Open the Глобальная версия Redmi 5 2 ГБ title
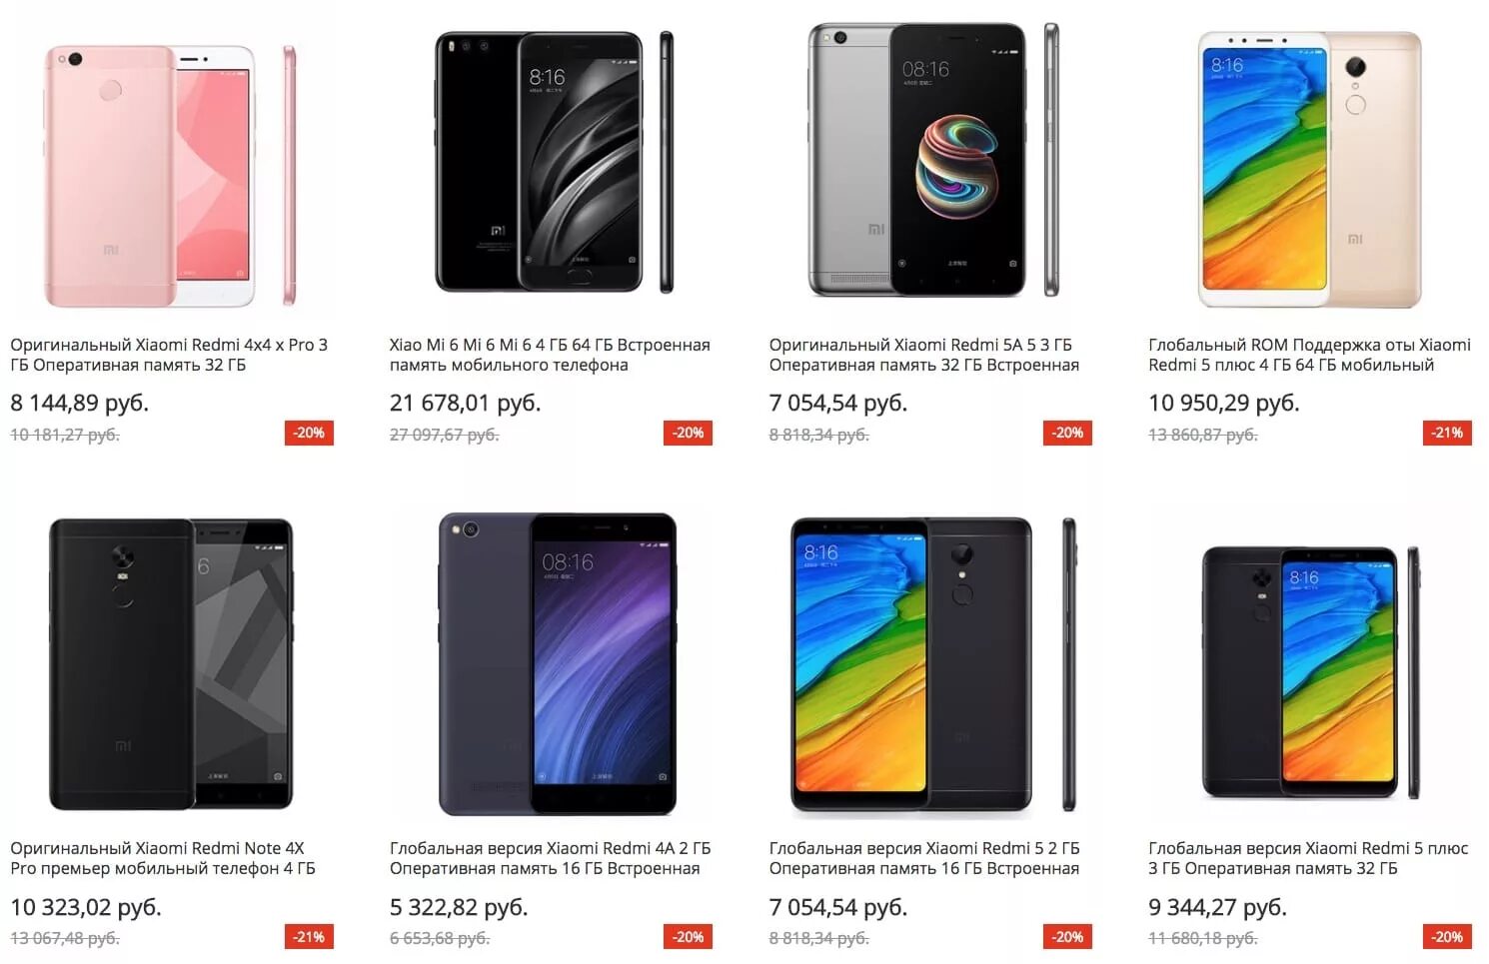The width and height of the screenshot is (1489, 964). [x=924, y=858]
